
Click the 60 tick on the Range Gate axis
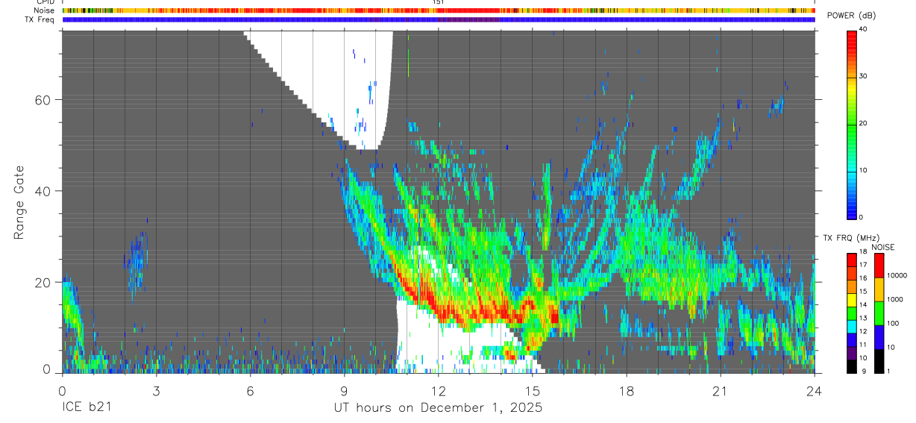[43, 100]
